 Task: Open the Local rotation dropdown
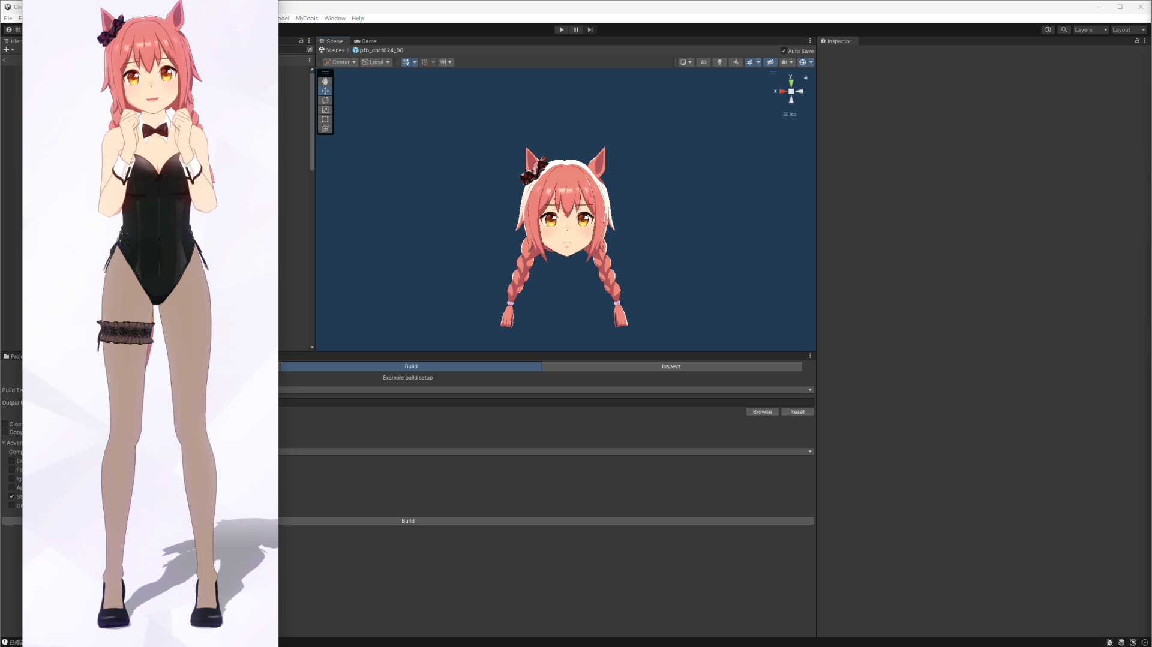tap(376, 62)
